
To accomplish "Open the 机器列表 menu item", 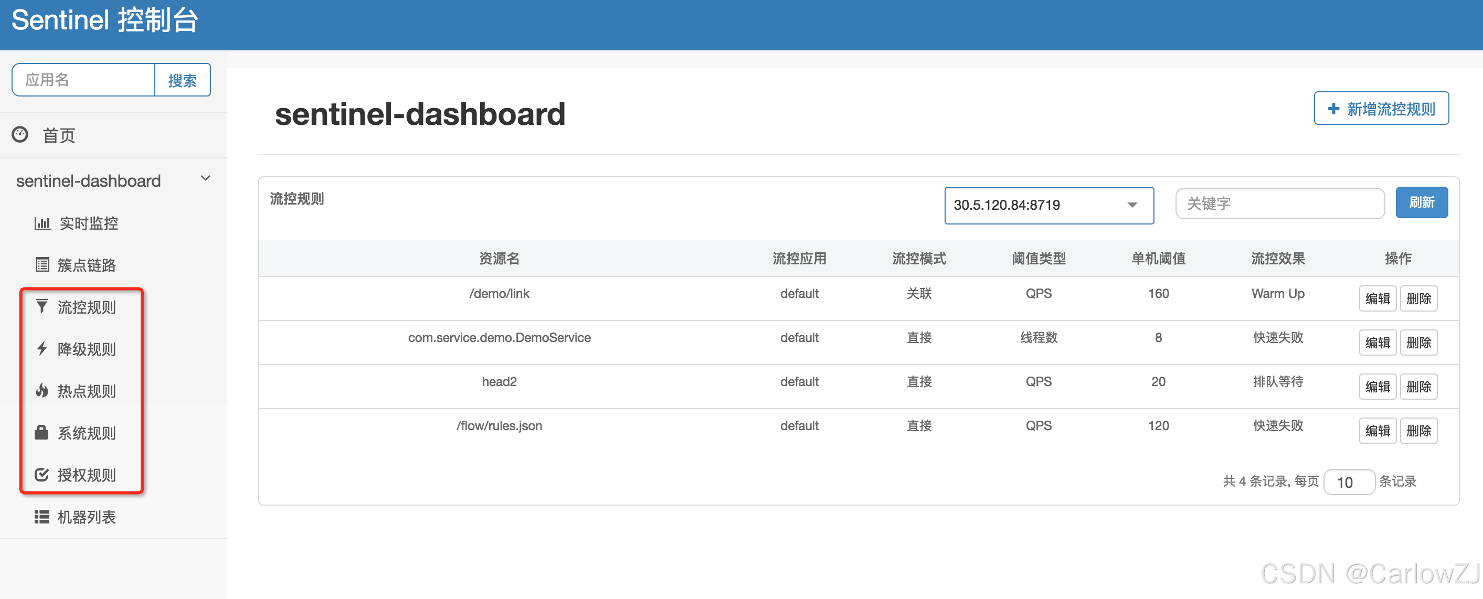I will [x=87, y=517].
